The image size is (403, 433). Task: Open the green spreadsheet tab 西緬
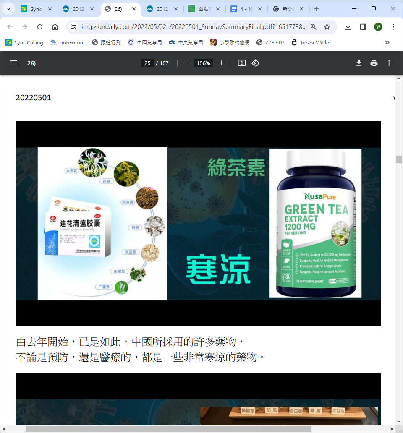tap(199, 9)
